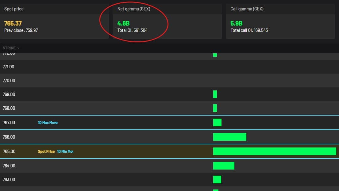The height and width of the screenshot is (191, 339).
Task: Select Total call OI: 169,543 text
Action: pos(249,30)
